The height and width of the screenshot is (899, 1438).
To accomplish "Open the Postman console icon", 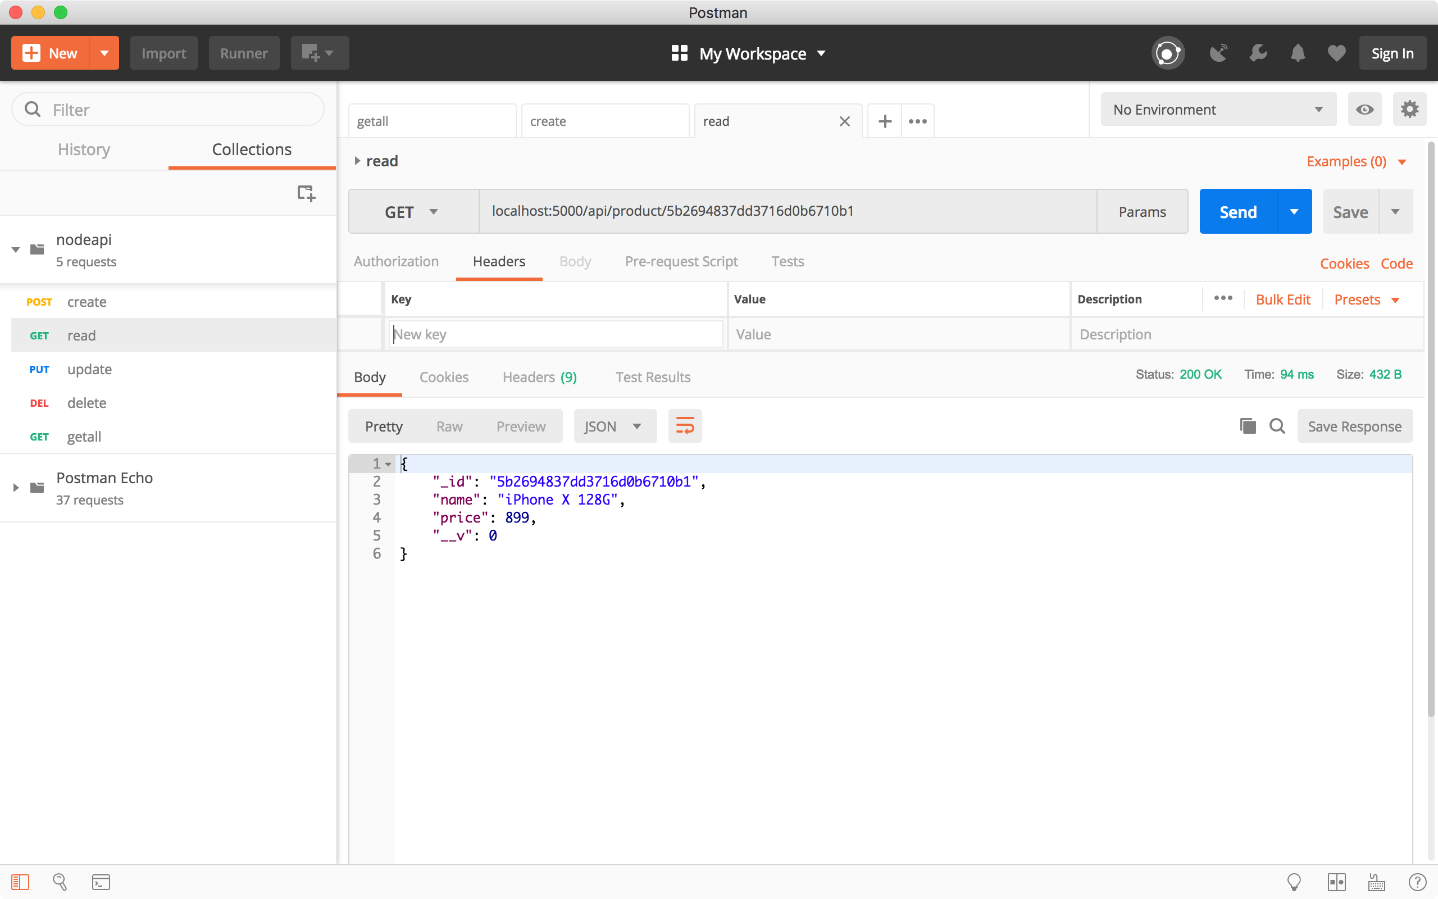I will pyautogui.click(x=101, y=882).
